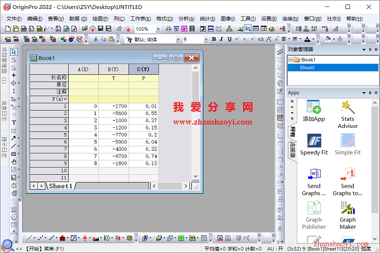Select the Sheet1 worksheet tab

pyautogui.click(x=60, y=186)
